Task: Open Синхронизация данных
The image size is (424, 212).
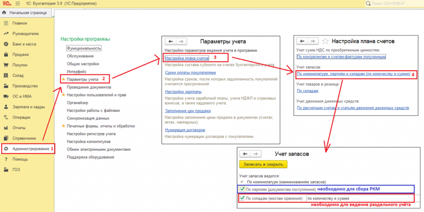Action: pos(88,118)
